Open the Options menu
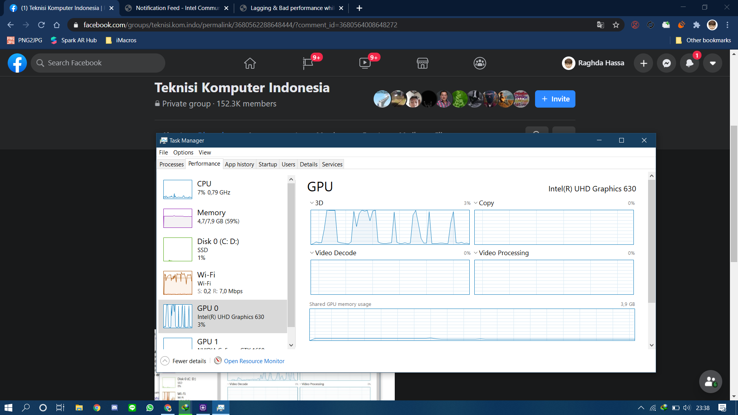 tap(183, 152)
